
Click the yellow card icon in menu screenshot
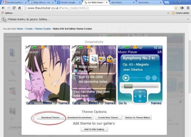click(102, 59)
